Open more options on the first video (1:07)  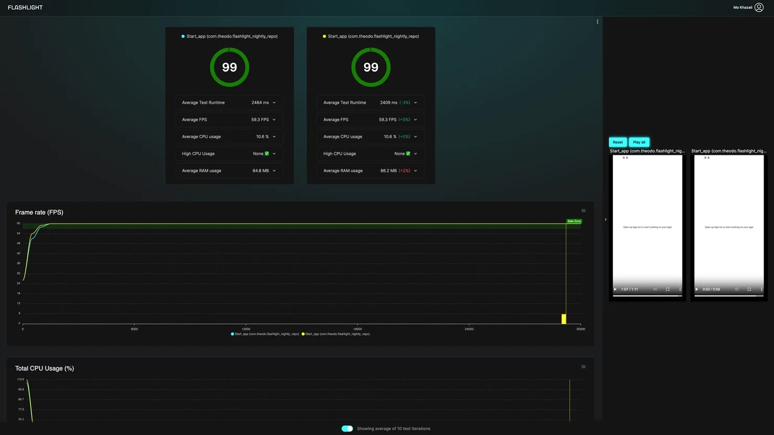pyautogui.click(x=680, y=289)
